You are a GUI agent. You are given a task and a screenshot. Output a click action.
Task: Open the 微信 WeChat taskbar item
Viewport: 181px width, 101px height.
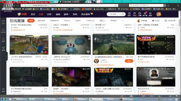tap(35, 99)
